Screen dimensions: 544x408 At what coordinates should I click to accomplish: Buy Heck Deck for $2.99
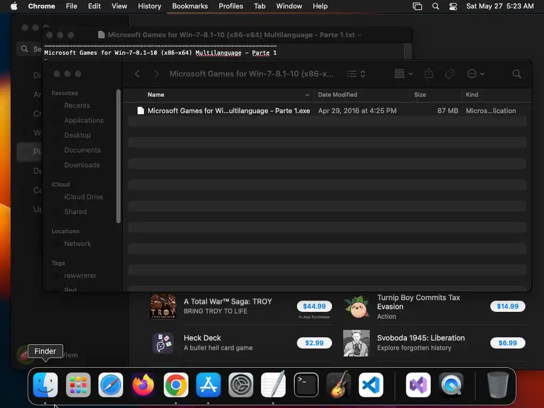pyautogui.click(x=314, y=343)
